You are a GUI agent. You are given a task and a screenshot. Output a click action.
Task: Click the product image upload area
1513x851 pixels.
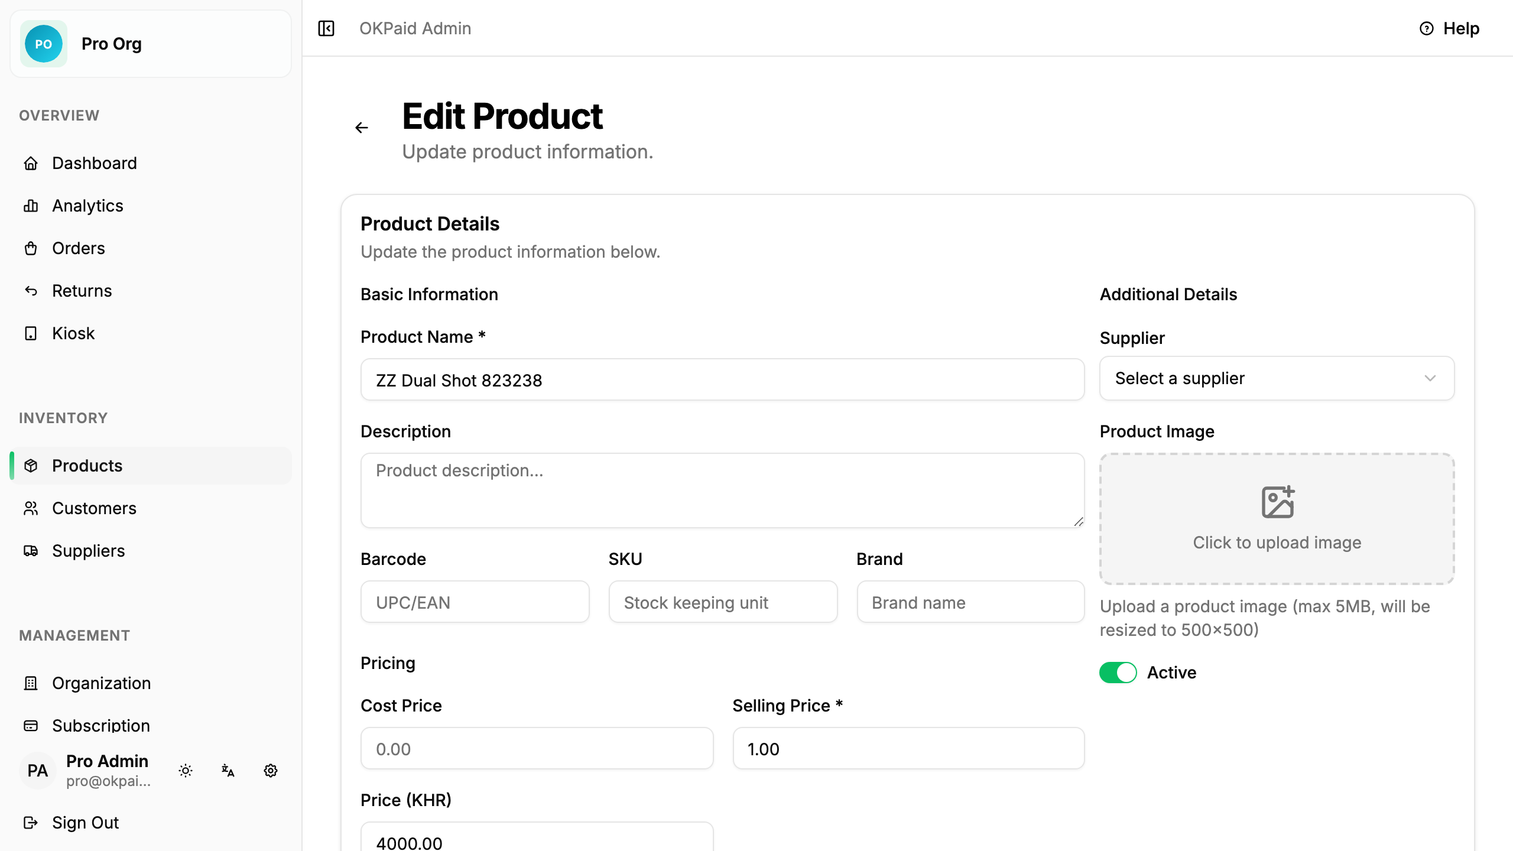1277,519
